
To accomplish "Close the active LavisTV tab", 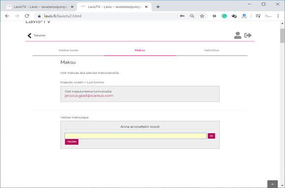I will point(146,7).
